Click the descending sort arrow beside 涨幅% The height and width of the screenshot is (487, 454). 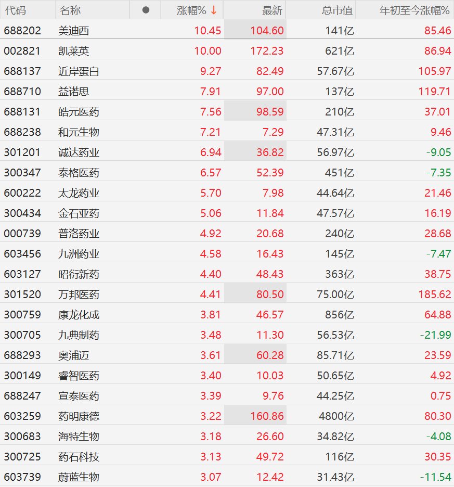(214, 10)
